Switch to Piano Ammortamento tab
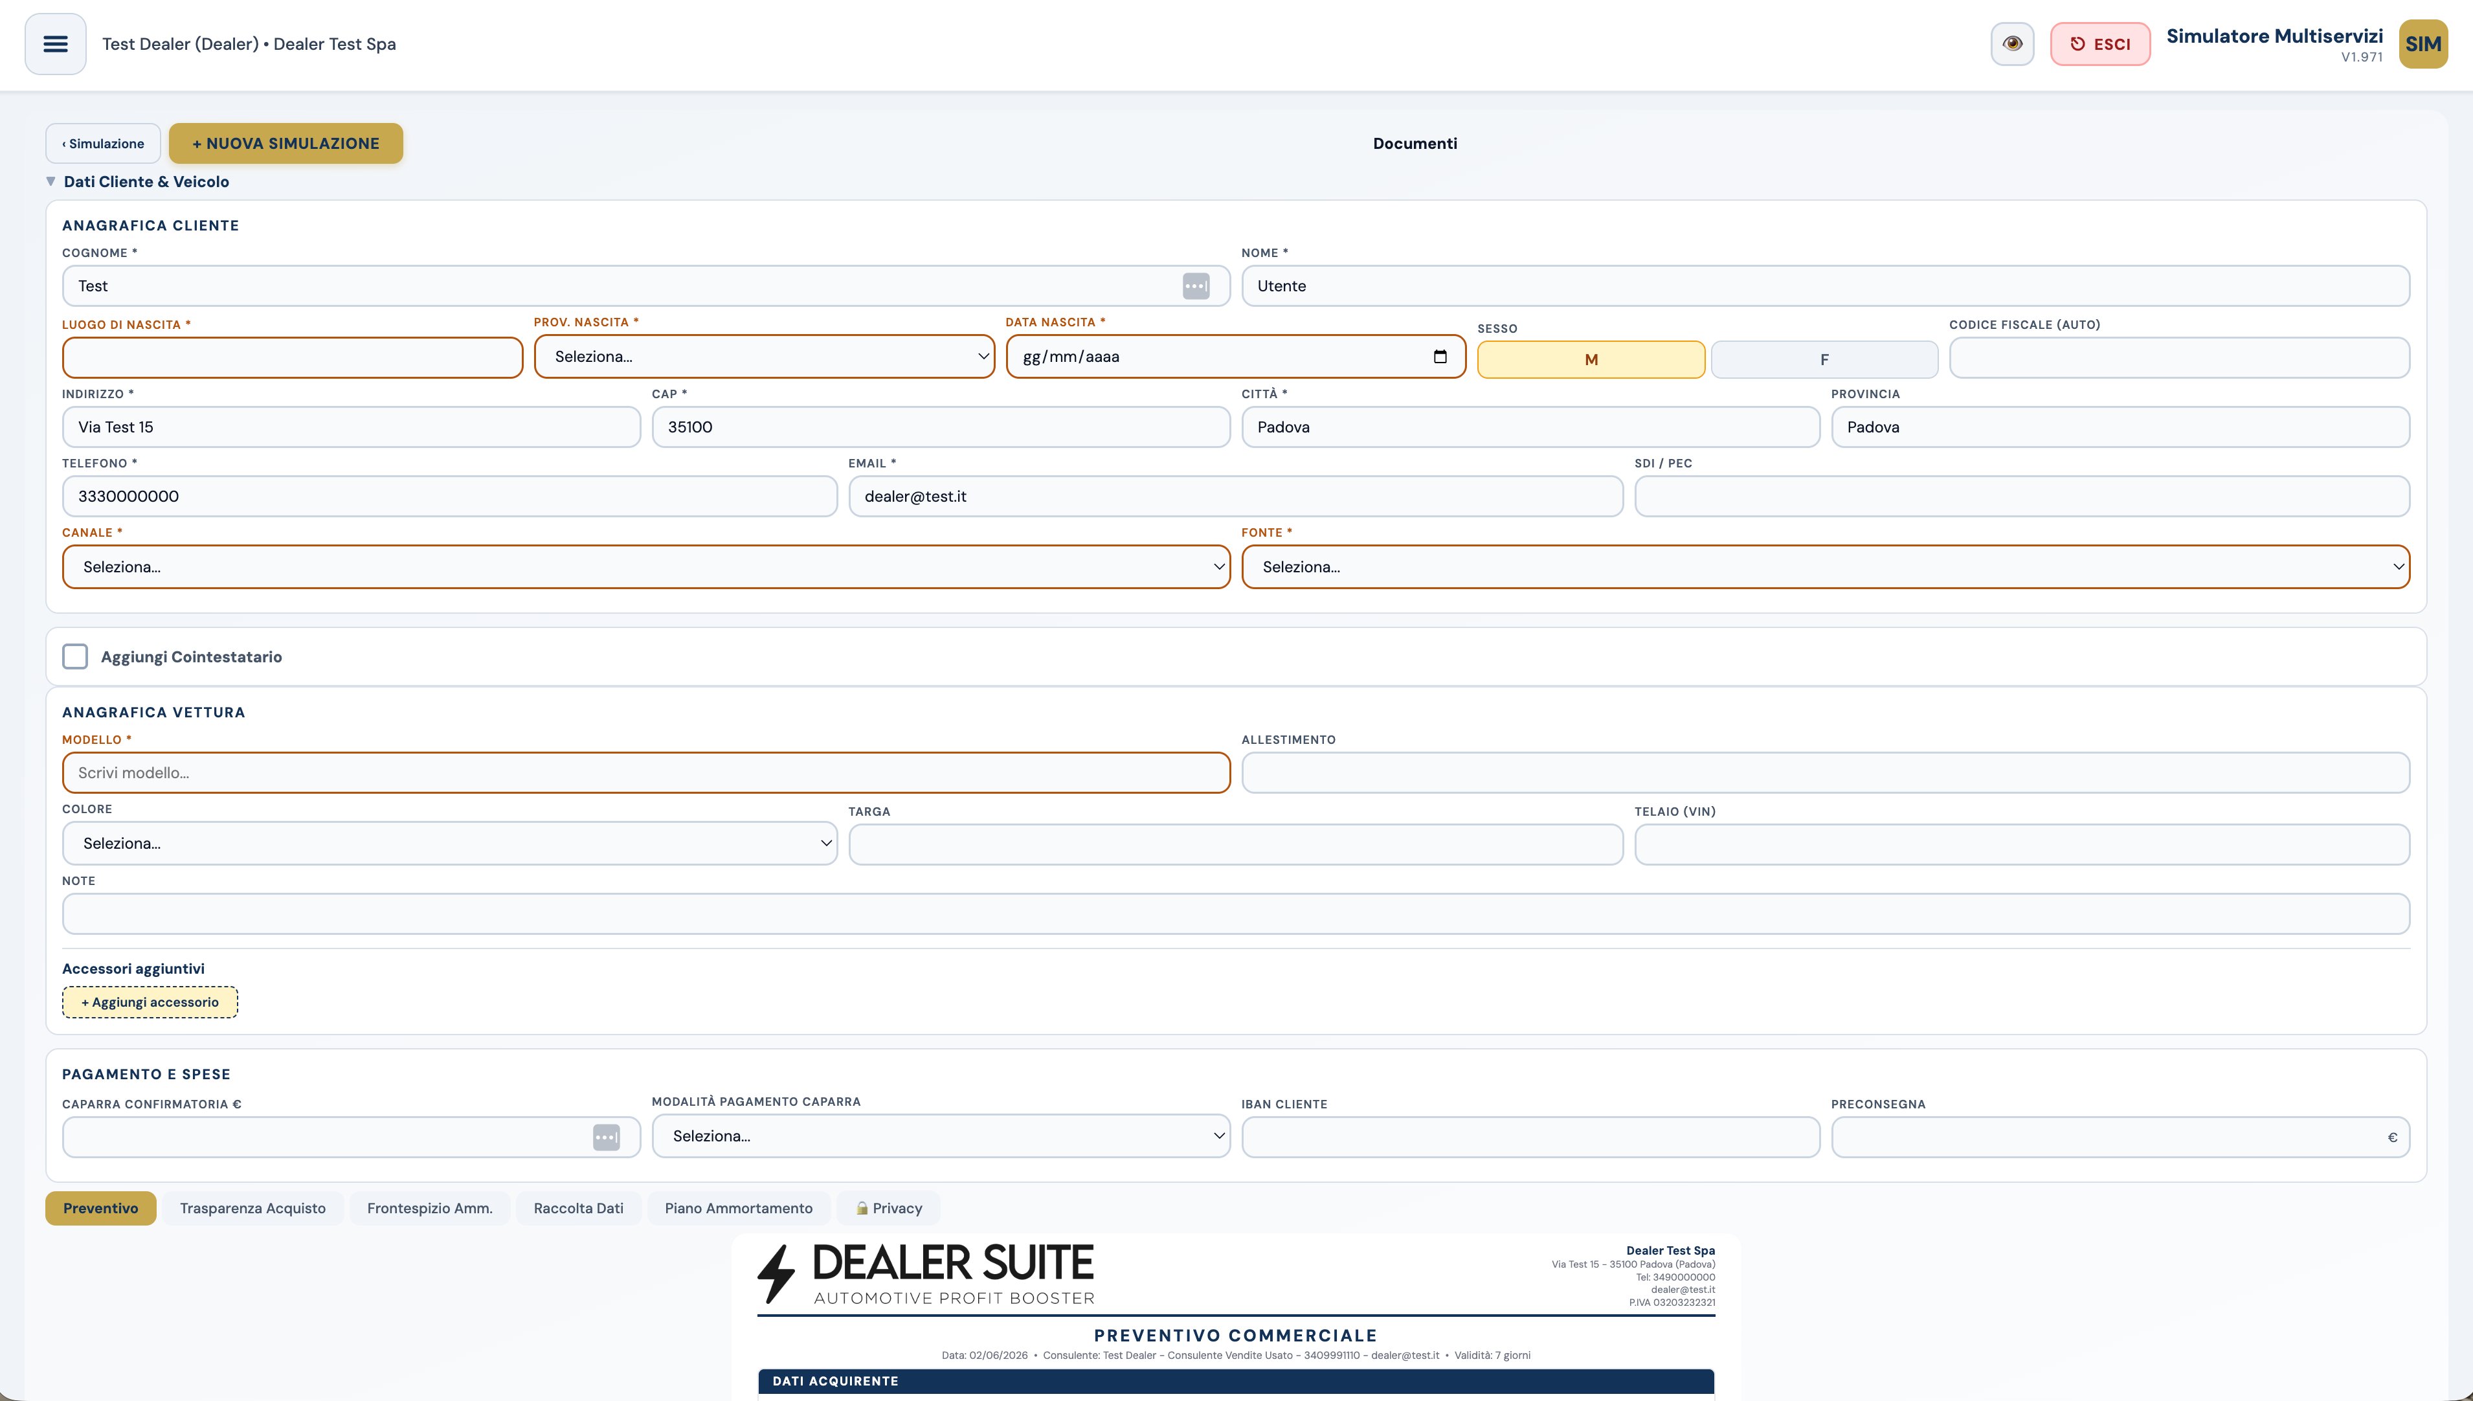Image resolution: width=2473 pixels, height=1401 pixels. 739,1209
